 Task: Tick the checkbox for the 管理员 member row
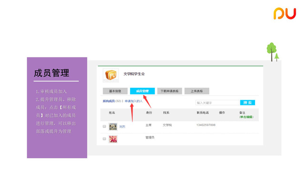point(104,139)
